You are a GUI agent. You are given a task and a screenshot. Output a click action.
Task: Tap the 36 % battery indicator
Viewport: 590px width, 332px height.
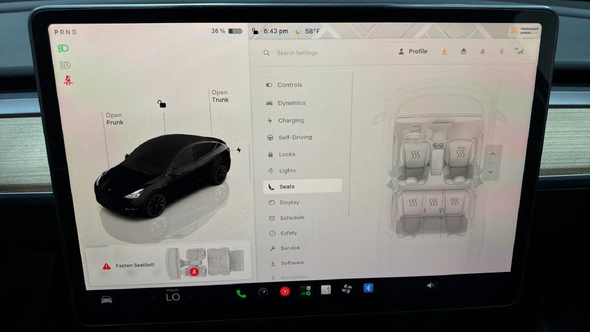[226, 31]
